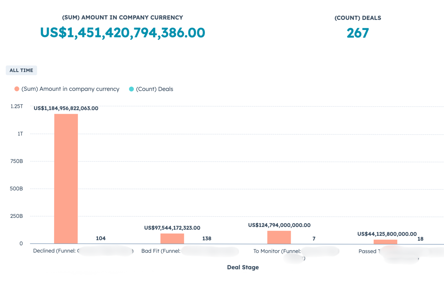Viewport: 444px width, 292px height.
Task: Click the teal legend dot icon
Action: pos(132,89)
